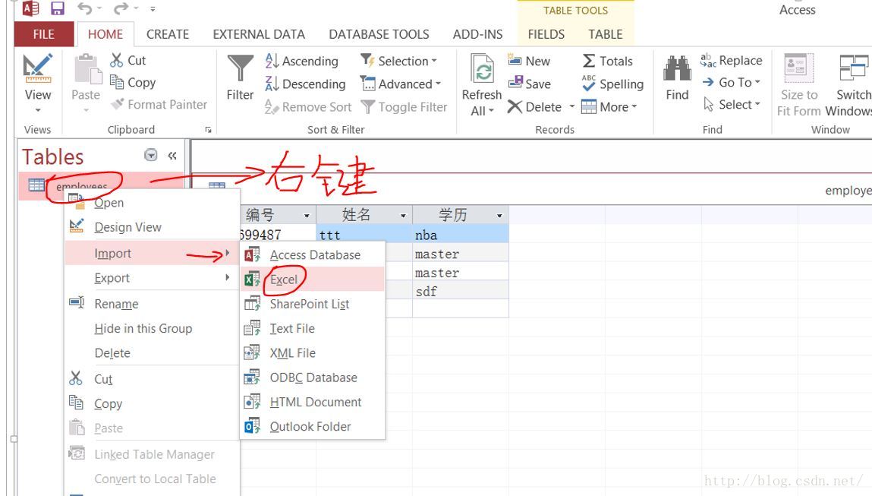Viewport: 872px width, 496px height.
Task: Choose Hide in this Group
Action: coord(152,328)
